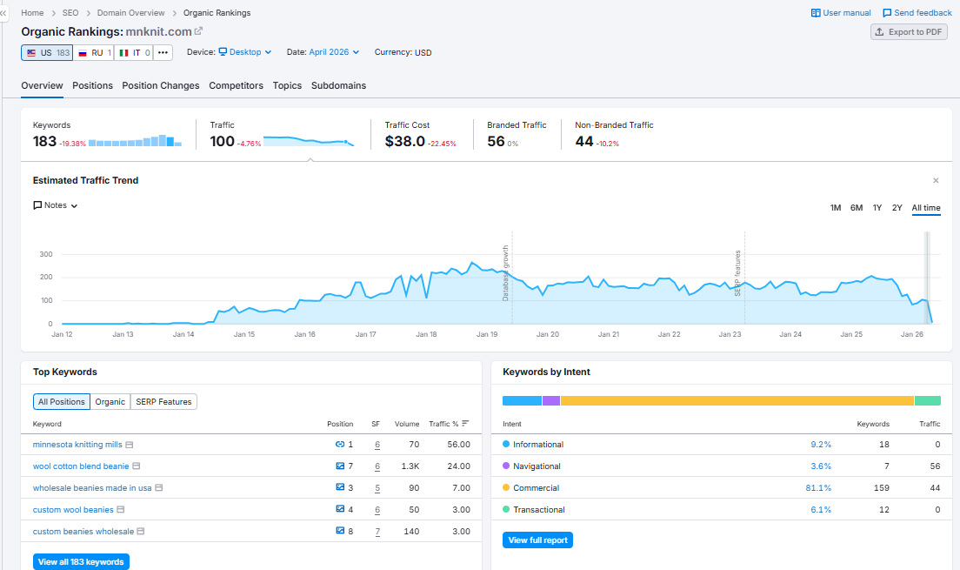Click the User manual book icon
This screenshot has width=960, height=570.
point(816,13)
